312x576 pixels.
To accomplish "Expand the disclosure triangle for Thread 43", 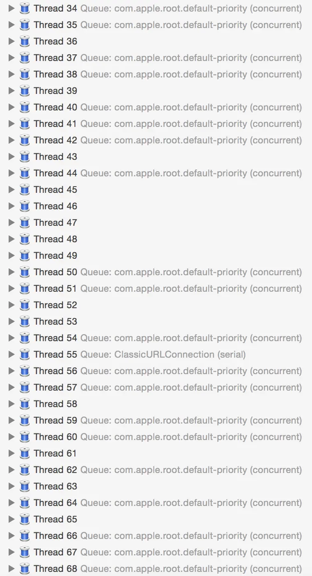I will [11, 157].
